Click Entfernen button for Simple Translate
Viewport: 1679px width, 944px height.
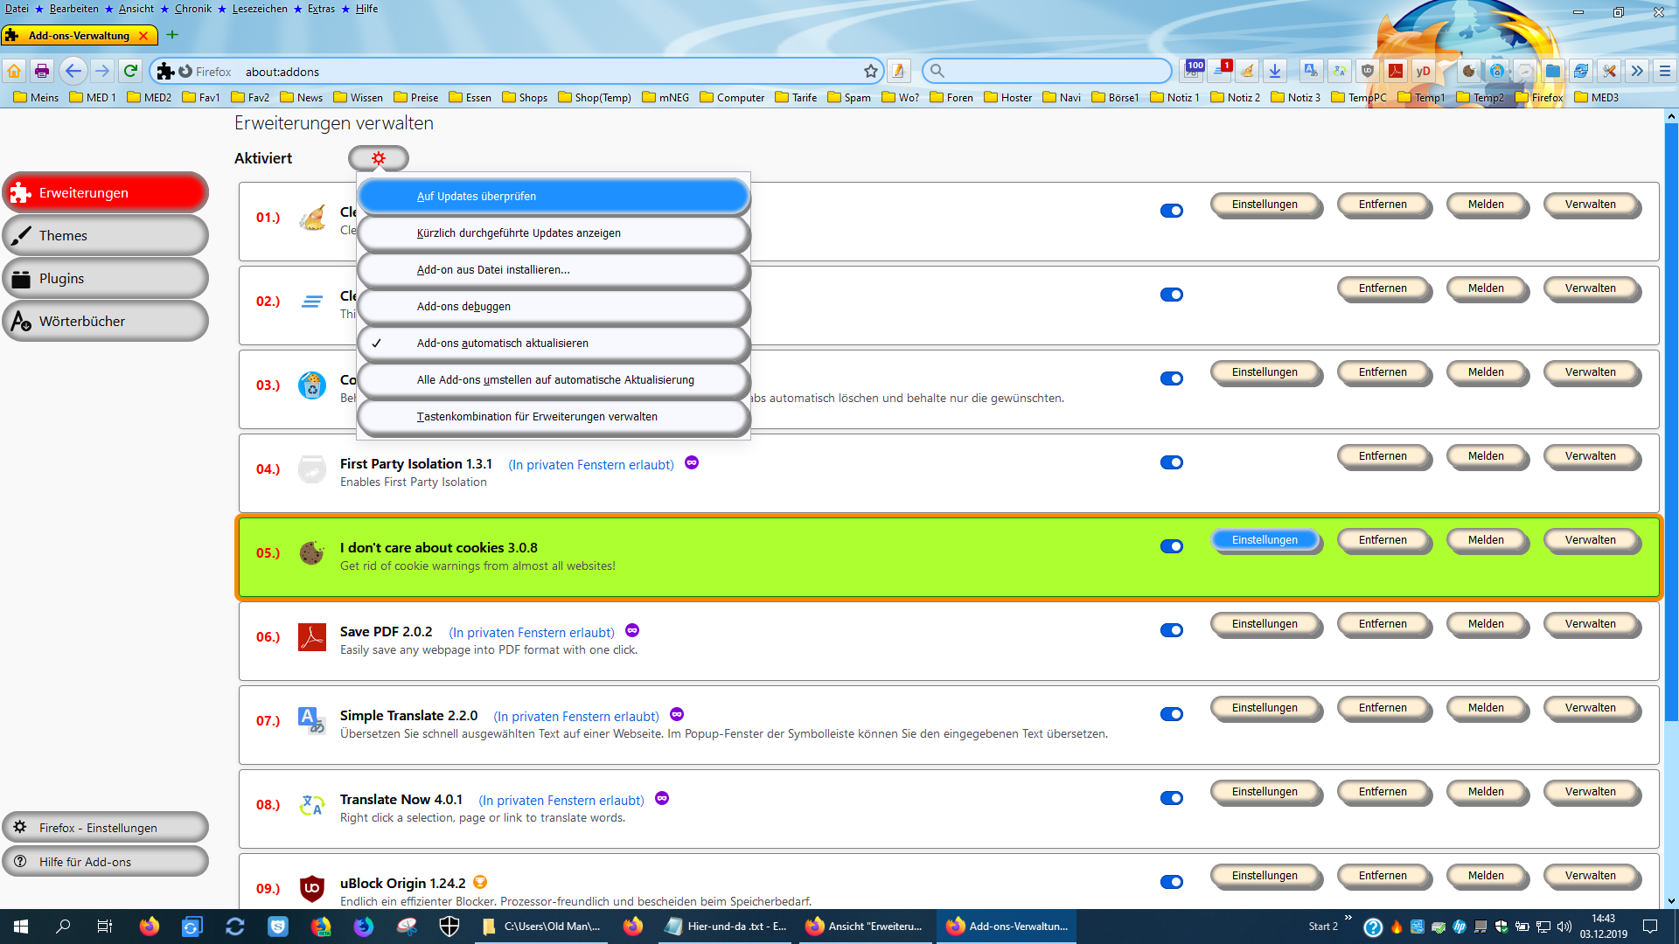click(1383, 708)
